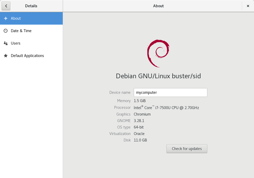Click the Virtualization label
Screen dimensions: 254x178
pyautogui.click(x=120, y=134)
